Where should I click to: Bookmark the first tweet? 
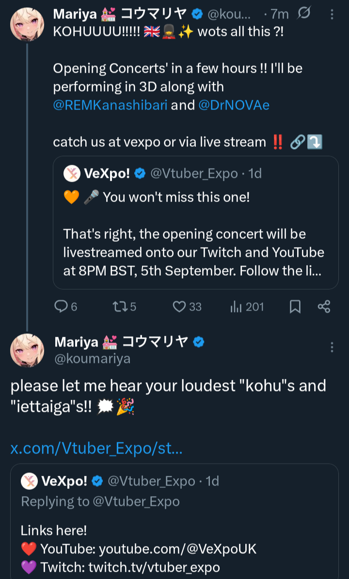coord(295,306)
